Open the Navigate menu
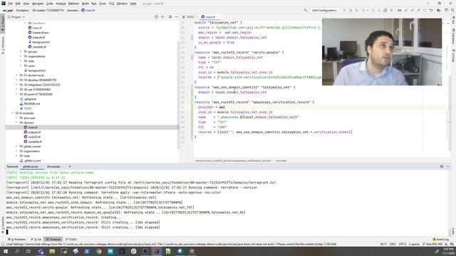The width and height of the screenshot is (456, 256). 38,4
